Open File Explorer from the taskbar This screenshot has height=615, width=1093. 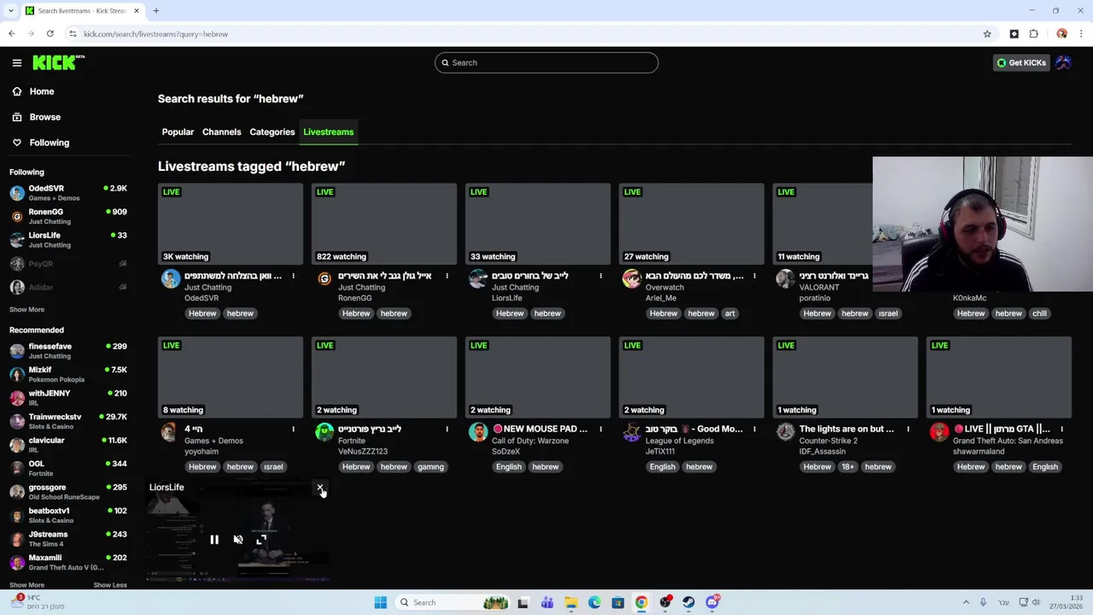tap(570, 602)
